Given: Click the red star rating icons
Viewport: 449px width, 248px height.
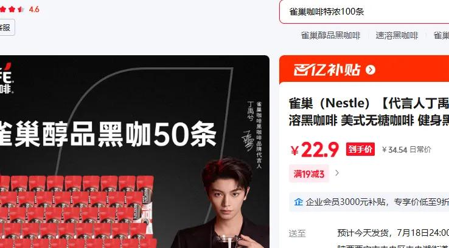Looking at the screenshot, I should pyautogui.click(x=12, y=10).
